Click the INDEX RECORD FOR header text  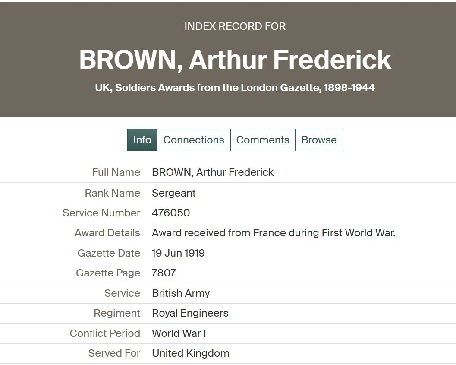tap(235, 26)
